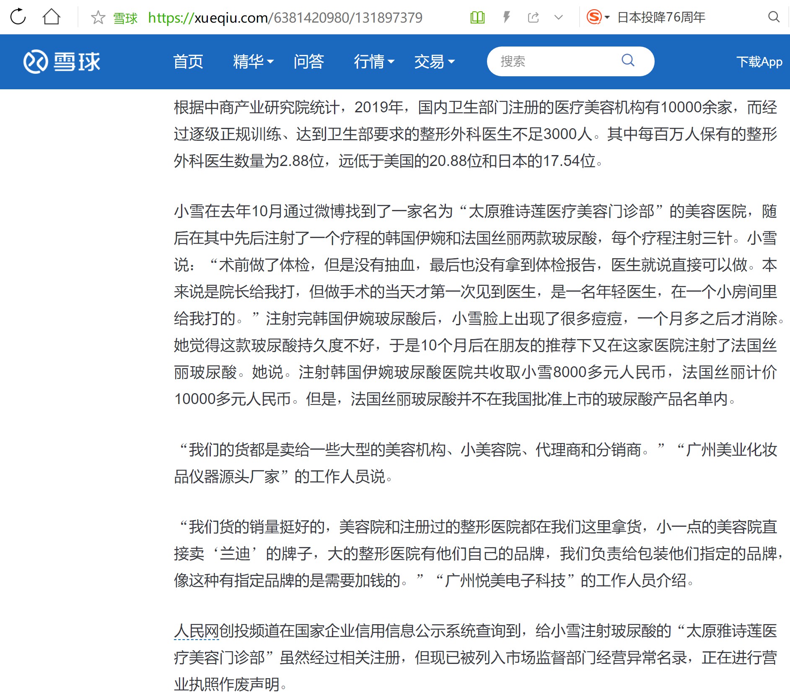Expand the 行情 dropdown menu
Viewport: 790px width, 692px height.
pyautogui.click(x=374, y=62)
